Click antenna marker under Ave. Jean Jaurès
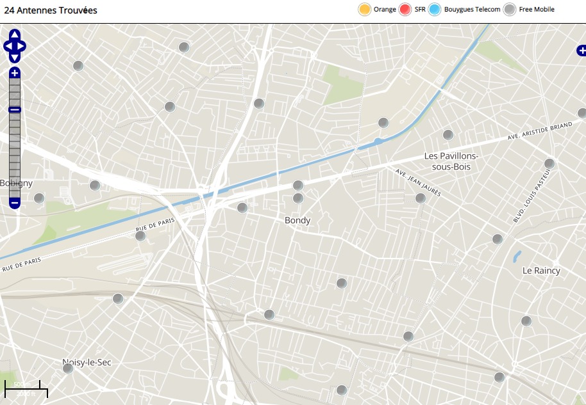Image resolution: width=586 pixels, height=405 pixels. coord(421,198)
